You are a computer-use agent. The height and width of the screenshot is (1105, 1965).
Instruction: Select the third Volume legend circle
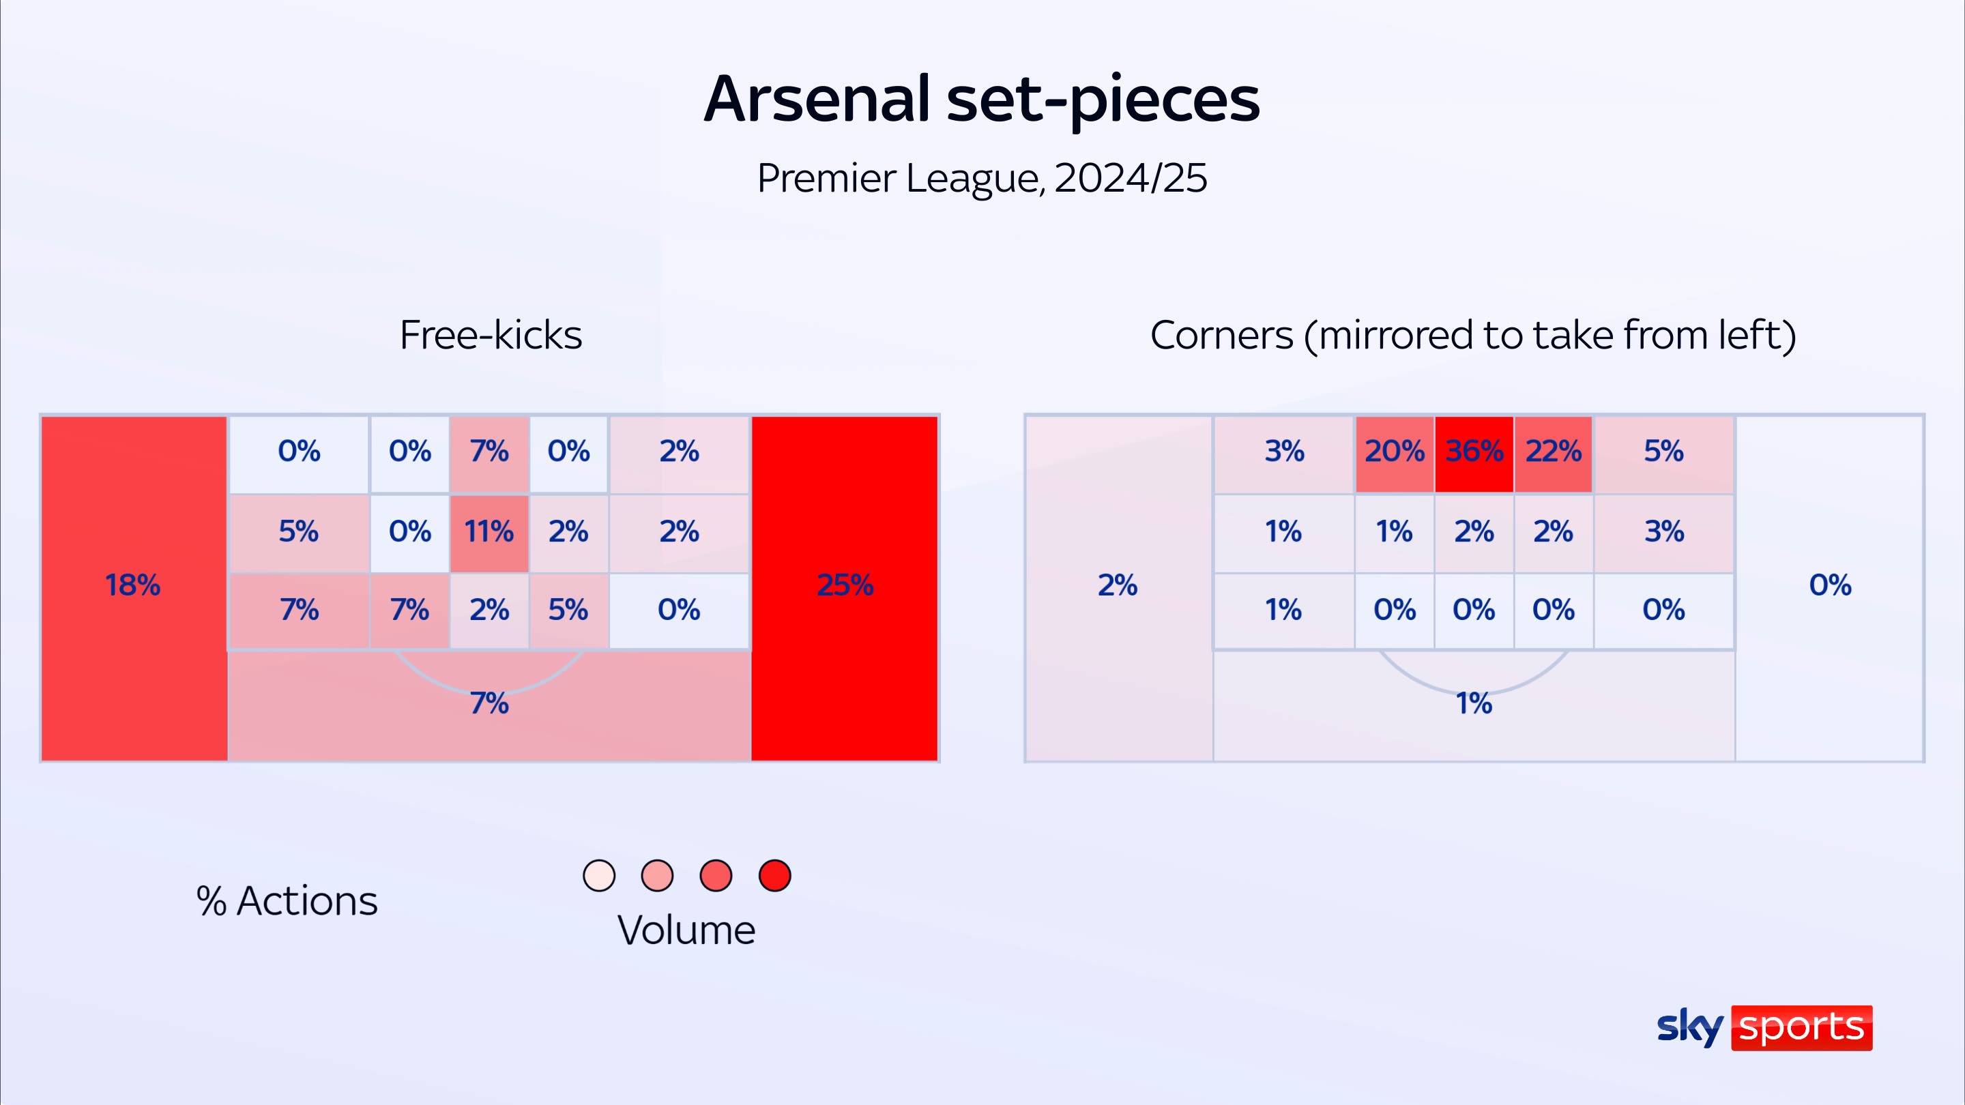[x=716, y=875]
